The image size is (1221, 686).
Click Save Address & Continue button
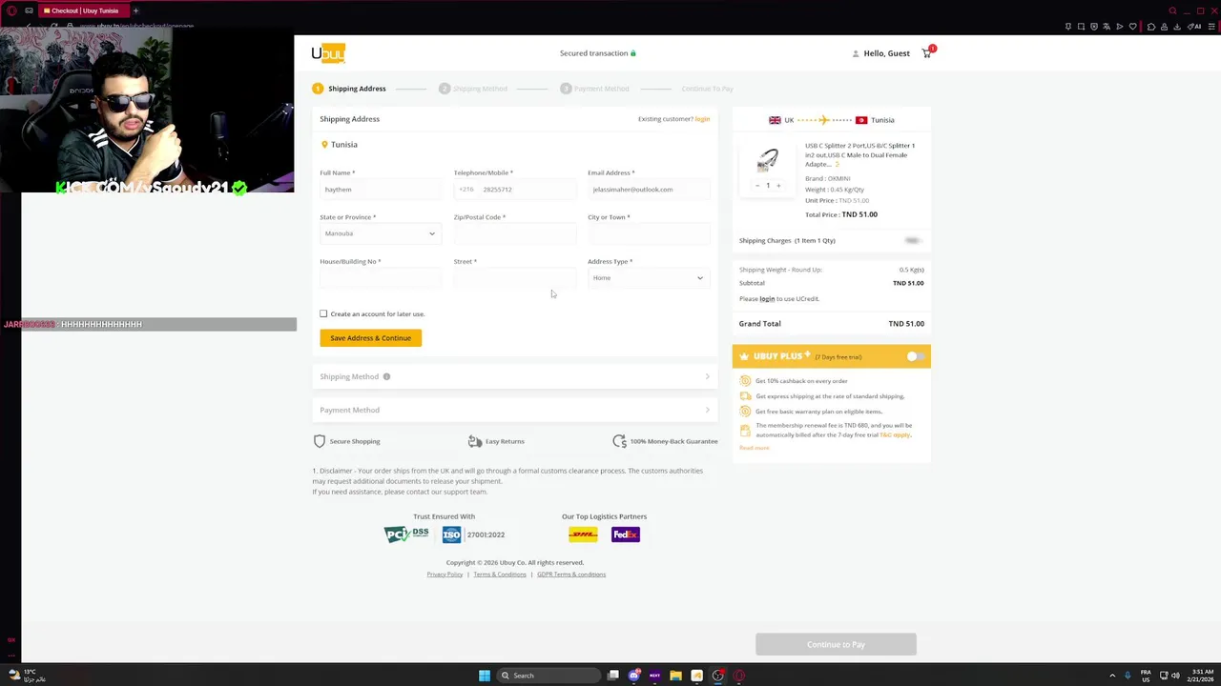click(370, 338)
